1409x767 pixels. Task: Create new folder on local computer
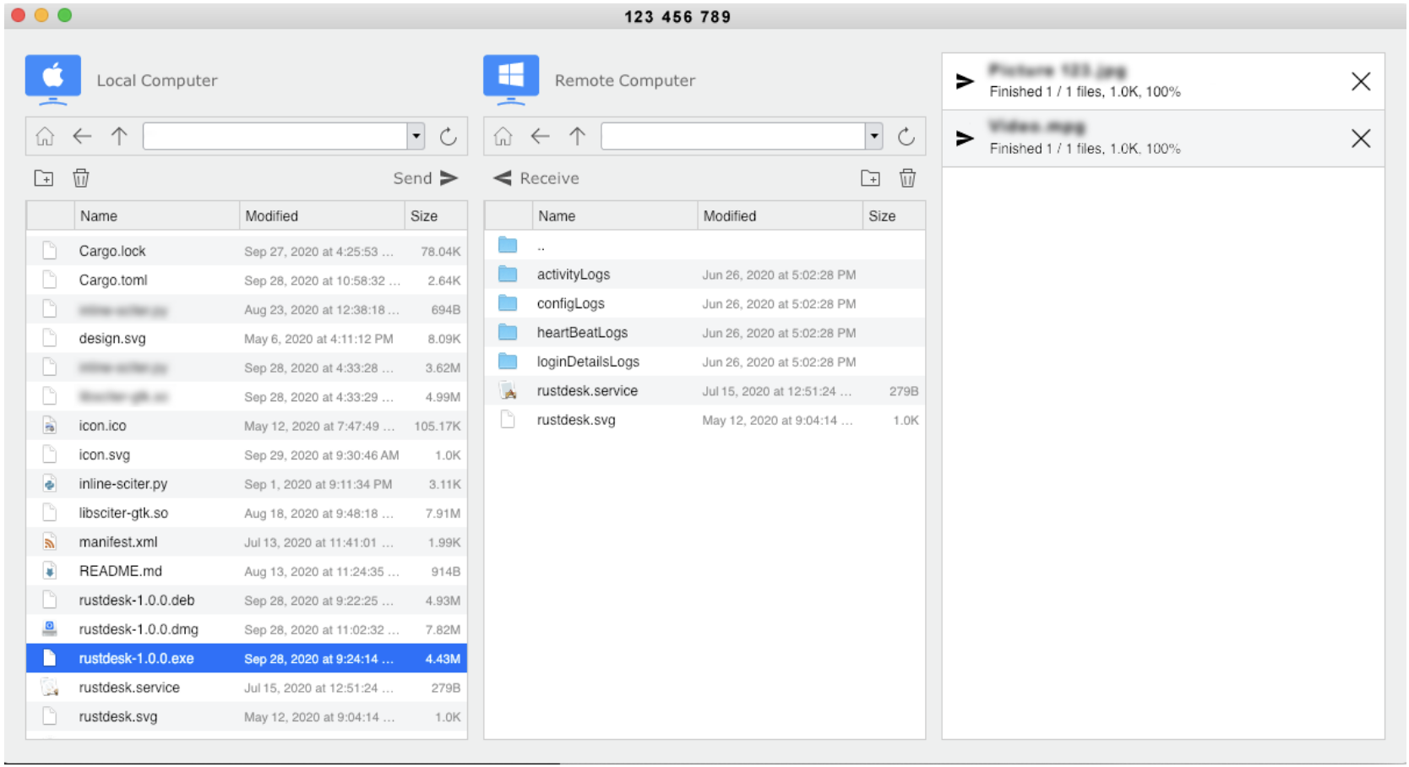pos(44,178)
